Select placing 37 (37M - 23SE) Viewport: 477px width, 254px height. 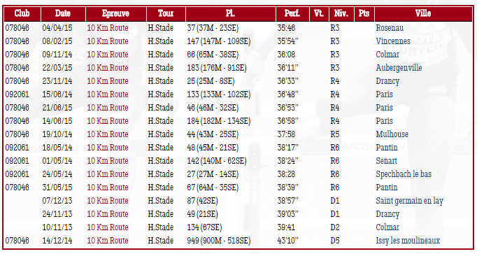tap(213, 28)
